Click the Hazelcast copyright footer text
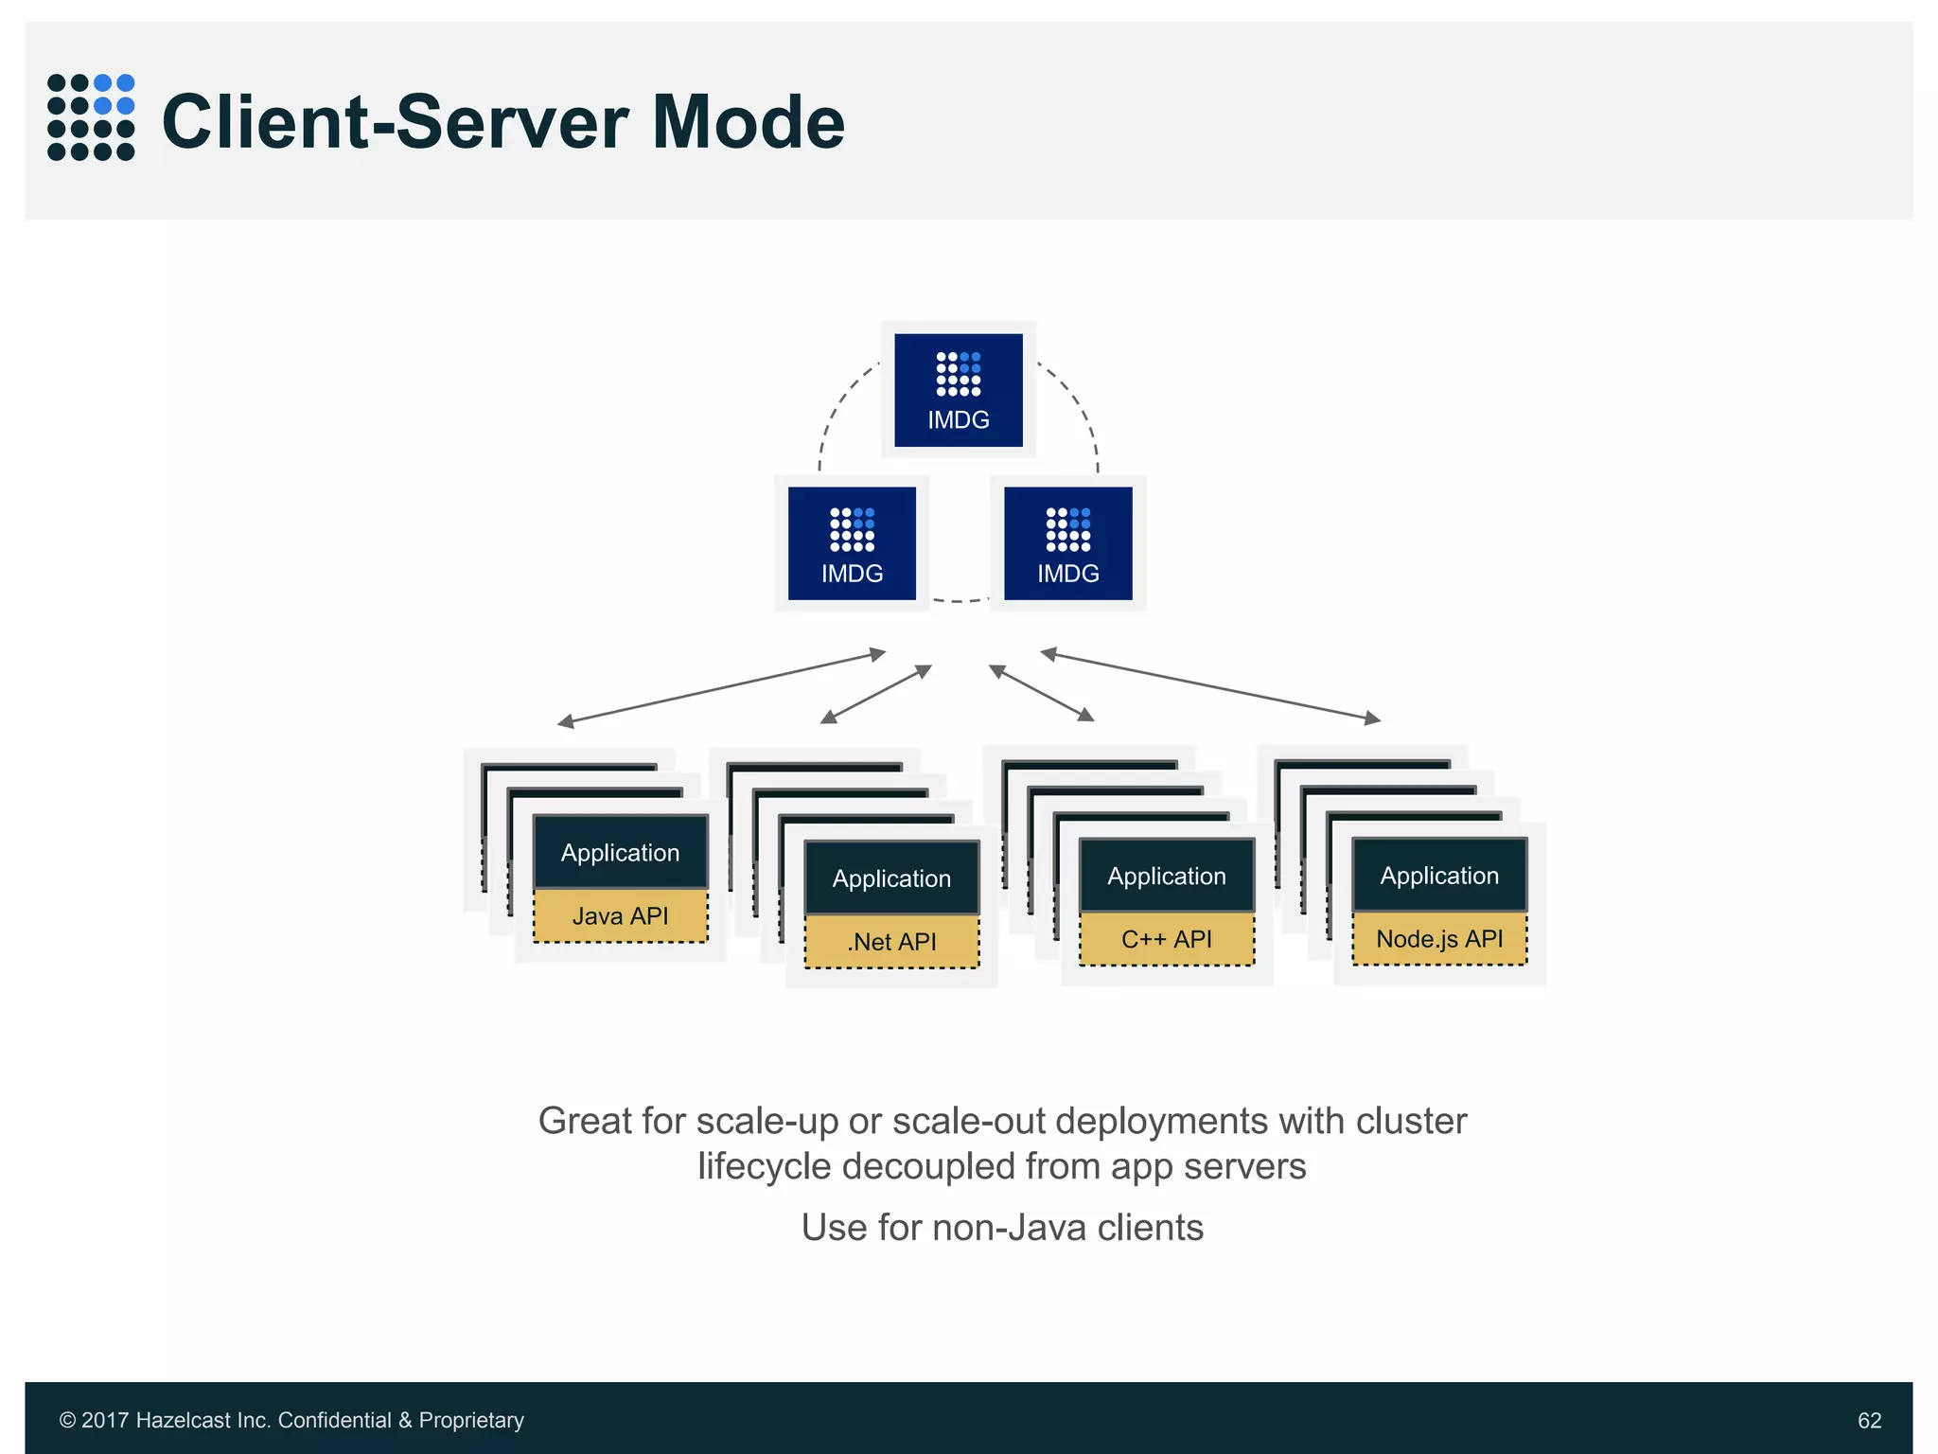Screen dimensions: 1938x1454 [291, 1420]
